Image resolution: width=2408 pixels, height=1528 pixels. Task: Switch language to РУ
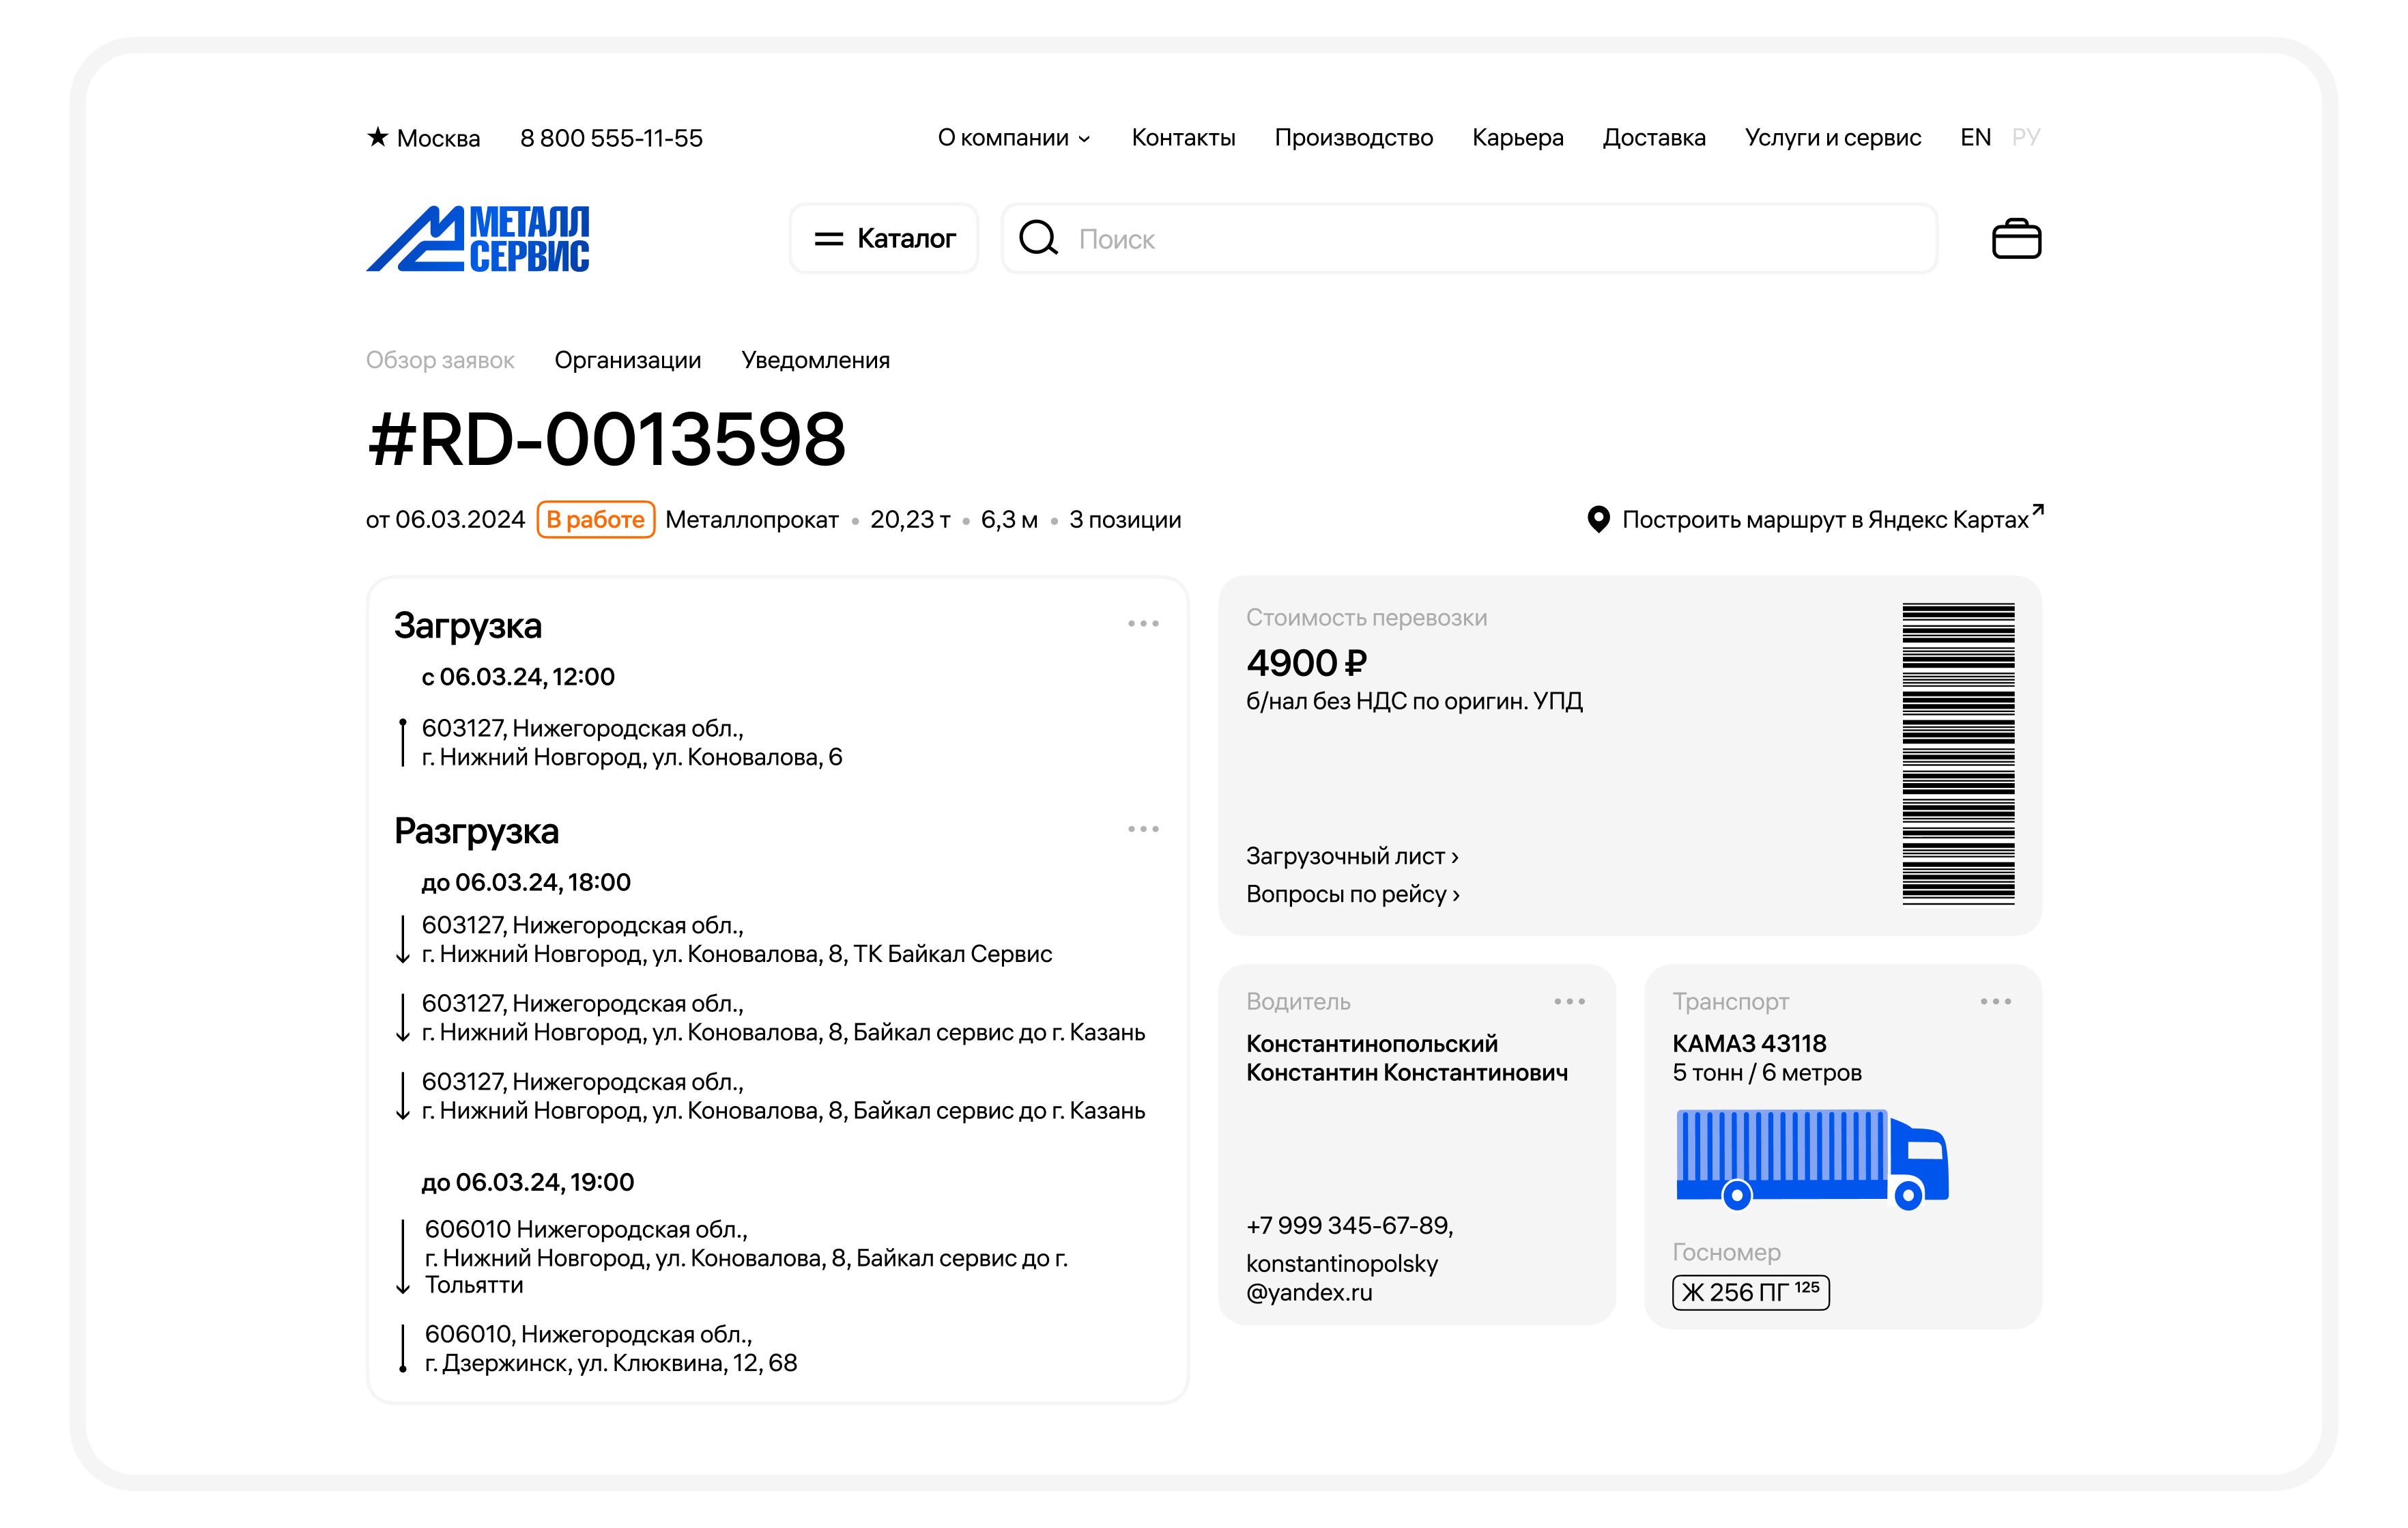tap(2026, 137)
